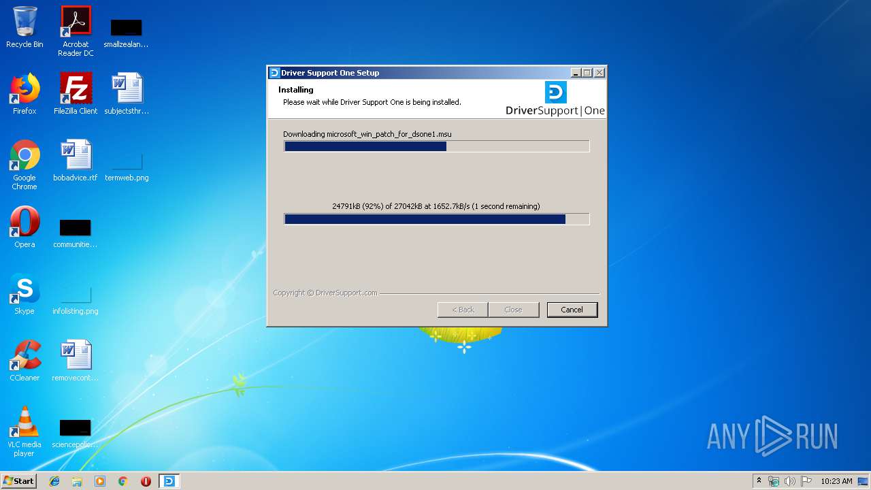Launch CCleaner desktop shortcut
This screenshot has width=871, height=490.
24,361
